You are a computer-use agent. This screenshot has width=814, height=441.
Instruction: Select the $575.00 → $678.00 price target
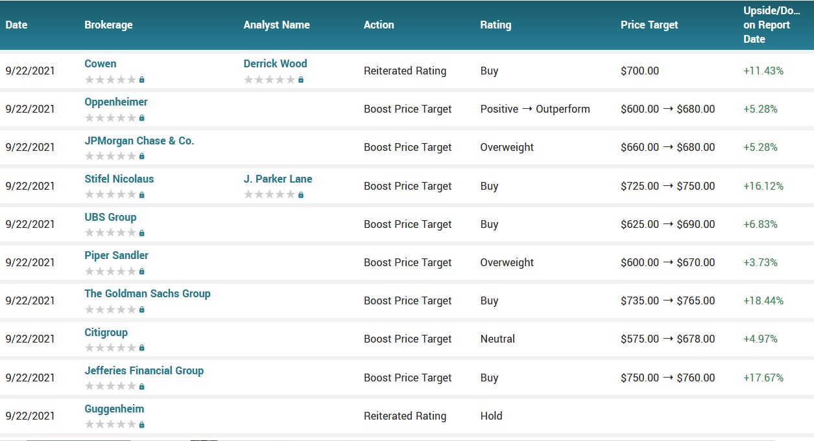pos(668,339)
